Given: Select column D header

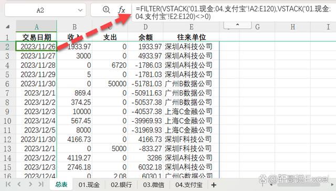Looking at the screenshot, I should click(145, 27).
